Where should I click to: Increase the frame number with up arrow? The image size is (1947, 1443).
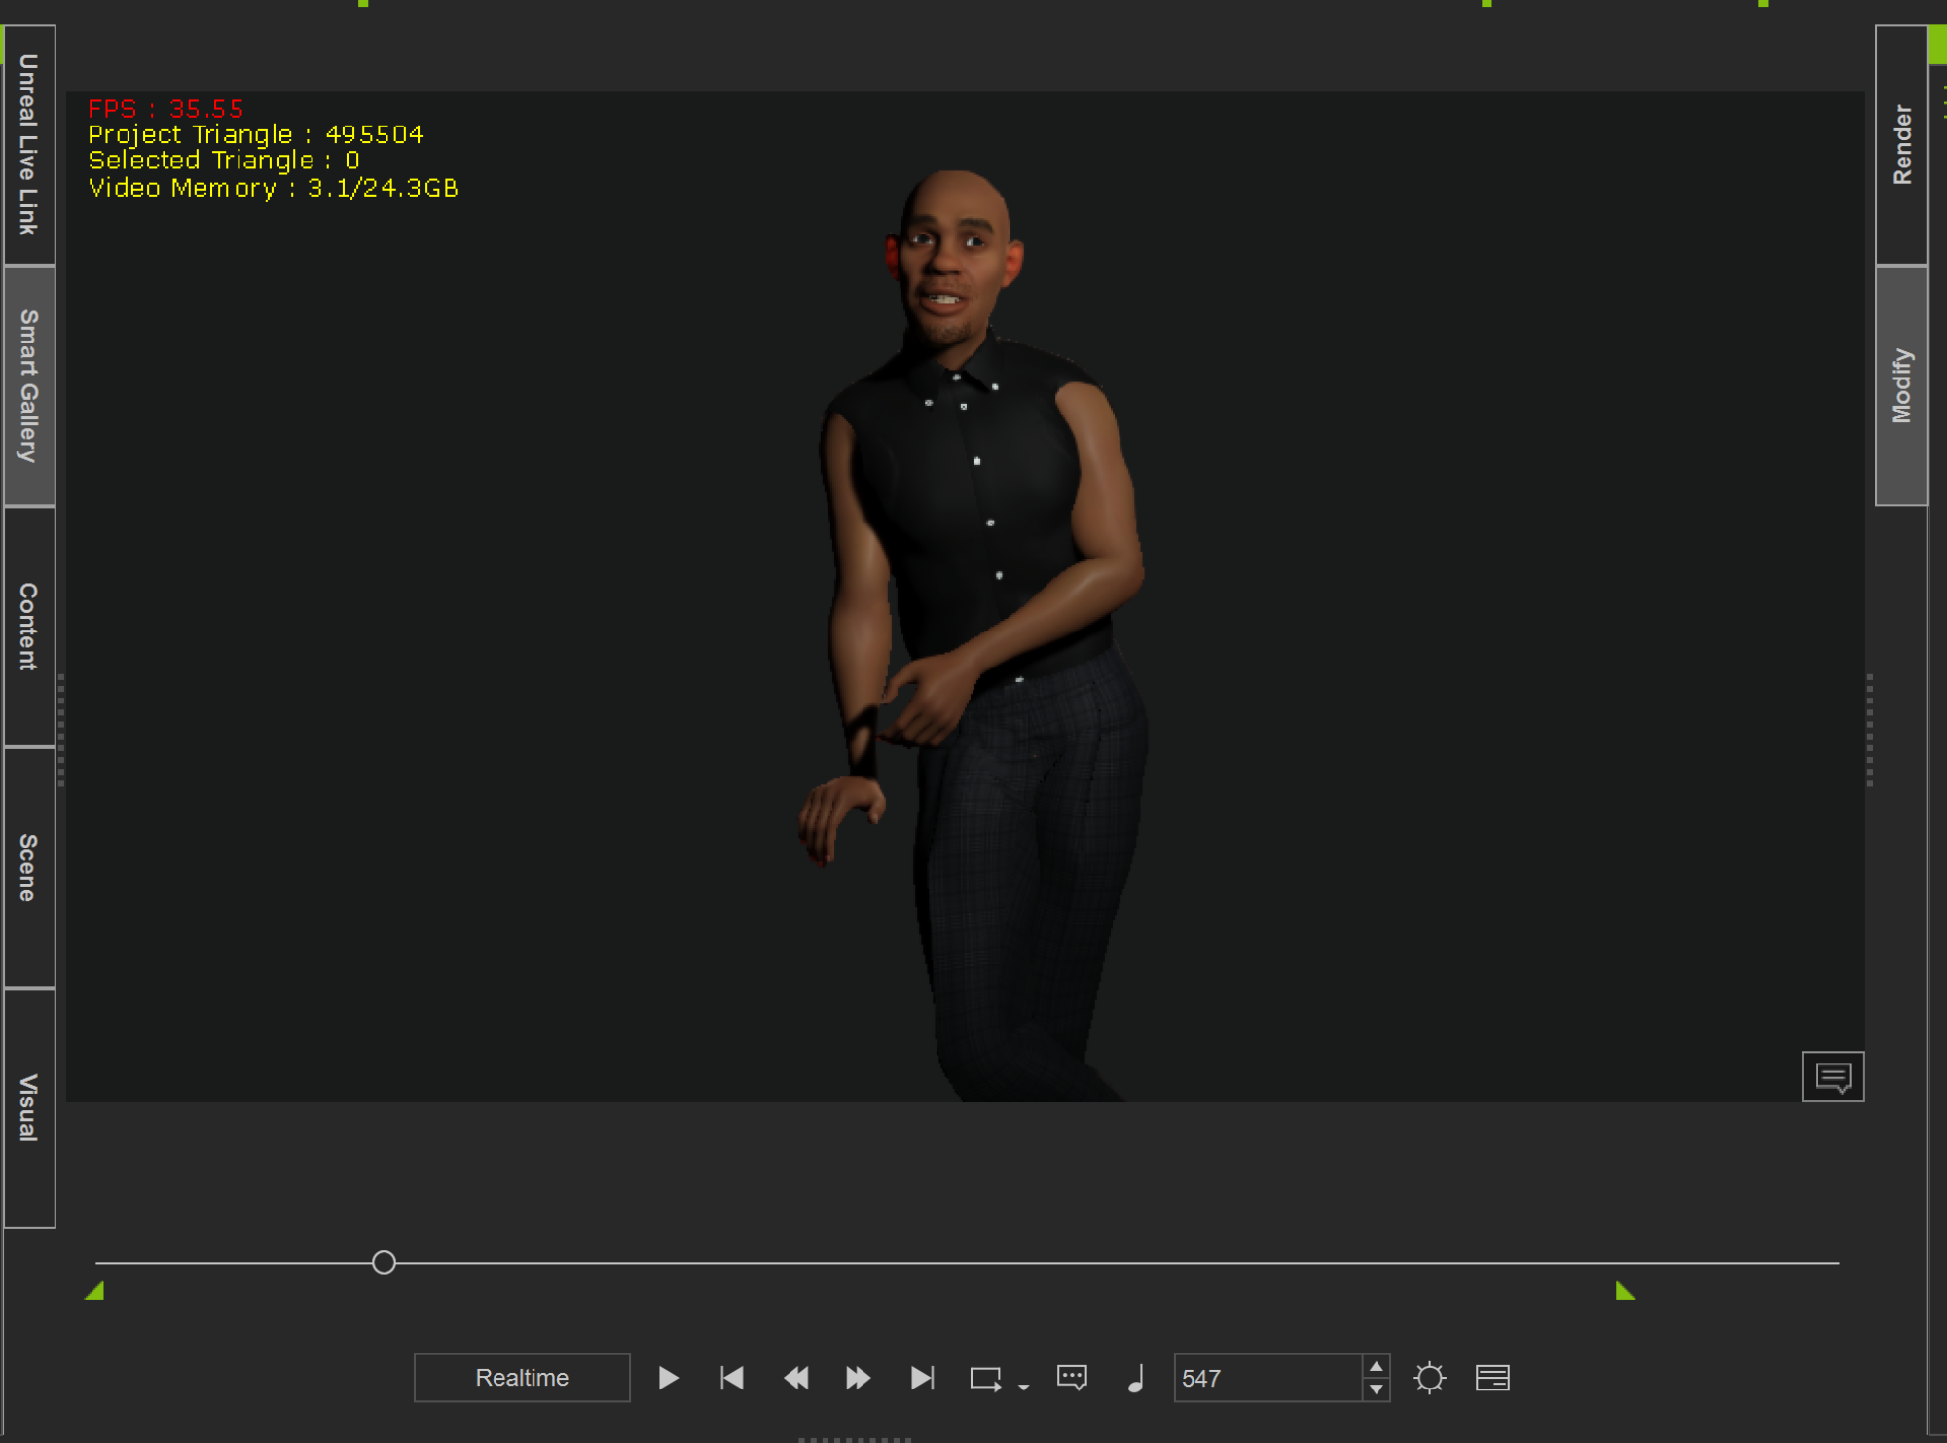(1376, 1367)
